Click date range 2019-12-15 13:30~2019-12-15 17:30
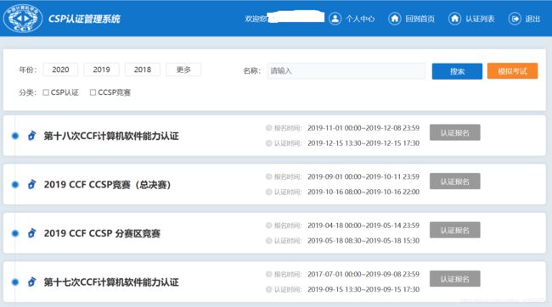Screen dimensions: 552x307 click(363, 143)
